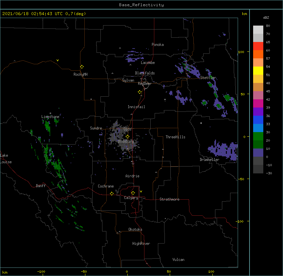Click the asterisk marker east of Innisfail
This screenshot has width=283, height=276.
click(x=165, y=100)
